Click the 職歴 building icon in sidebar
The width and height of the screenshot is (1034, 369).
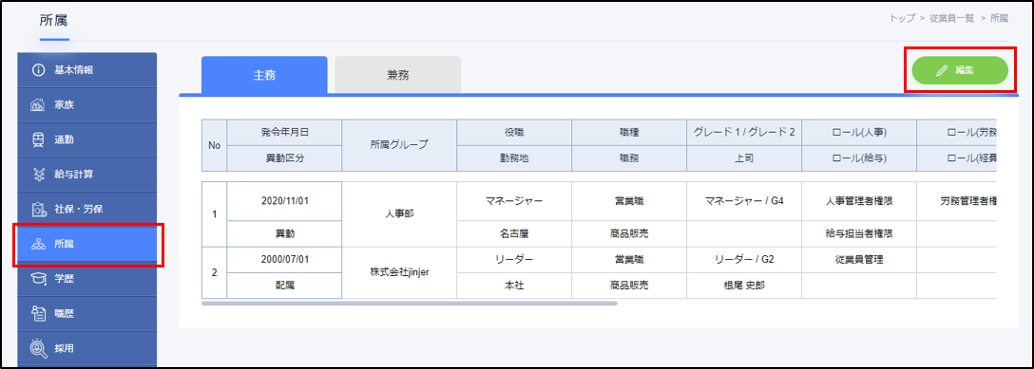[x=38, y=314]
